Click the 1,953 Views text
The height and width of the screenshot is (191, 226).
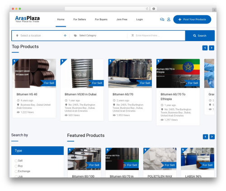(x=123, y=115)
